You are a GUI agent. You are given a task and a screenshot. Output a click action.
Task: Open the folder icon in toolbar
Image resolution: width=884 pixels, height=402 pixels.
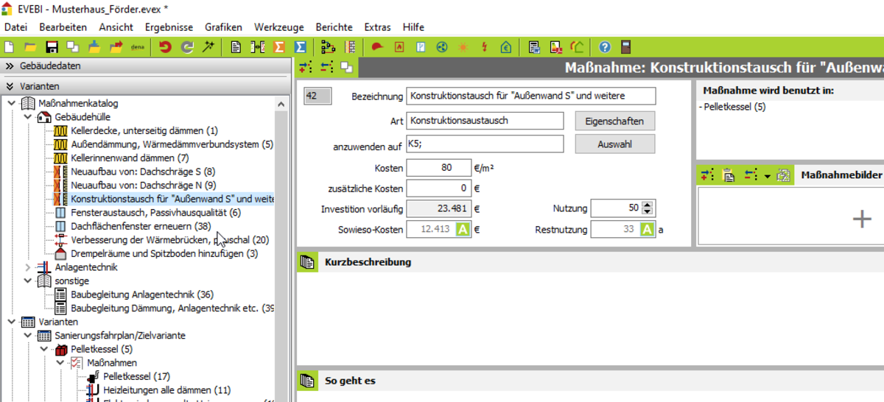click(30, 47)
